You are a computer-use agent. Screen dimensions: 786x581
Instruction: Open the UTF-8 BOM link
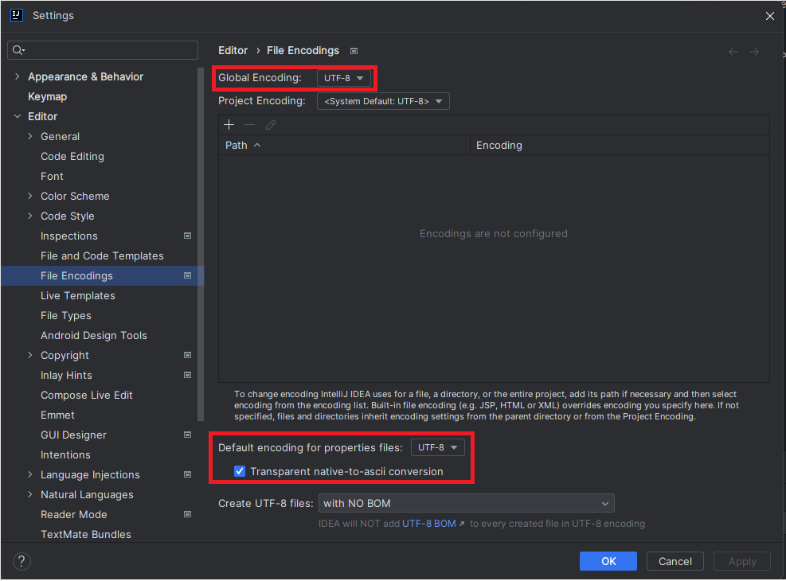click(429, 524)
